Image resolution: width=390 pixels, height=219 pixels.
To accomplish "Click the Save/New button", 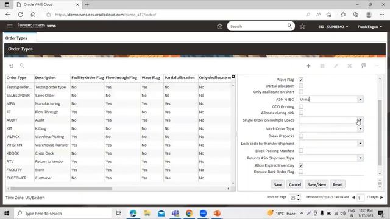I will [x=317, y=184].
